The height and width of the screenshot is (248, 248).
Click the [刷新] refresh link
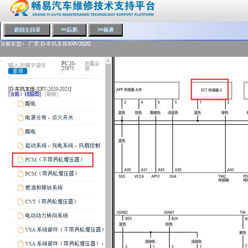pos(51,94)
